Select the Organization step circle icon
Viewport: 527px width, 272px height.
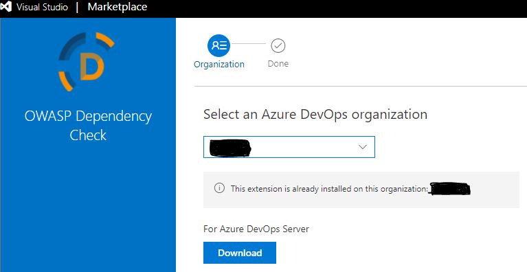218,45
